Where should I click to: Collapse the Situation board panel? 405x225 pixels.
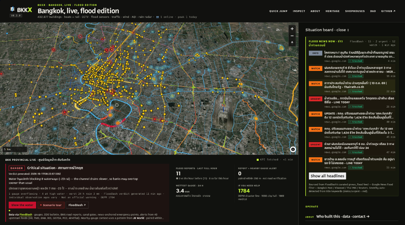(x=327, y=30)
